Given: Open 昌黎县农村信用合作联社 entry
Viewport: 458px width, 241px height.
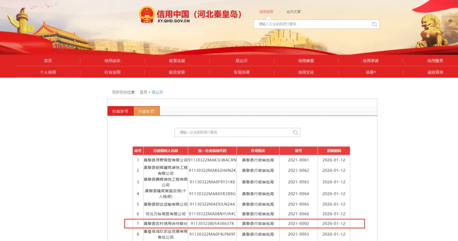Looking at the screenshot, I should (166, 224).
